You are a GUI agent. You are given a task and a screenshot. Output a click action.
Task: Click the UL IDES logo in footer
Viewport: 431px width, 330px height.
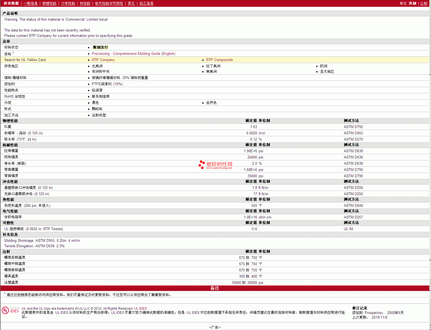10,310
